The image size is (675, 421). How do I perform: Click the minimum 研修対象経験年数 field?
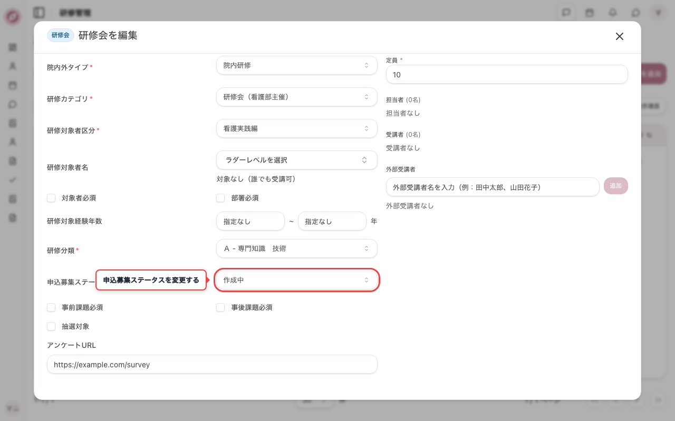point(250,221)
